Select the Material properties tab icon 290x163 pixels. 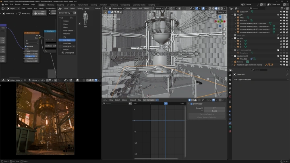click(x=230, y=131)
